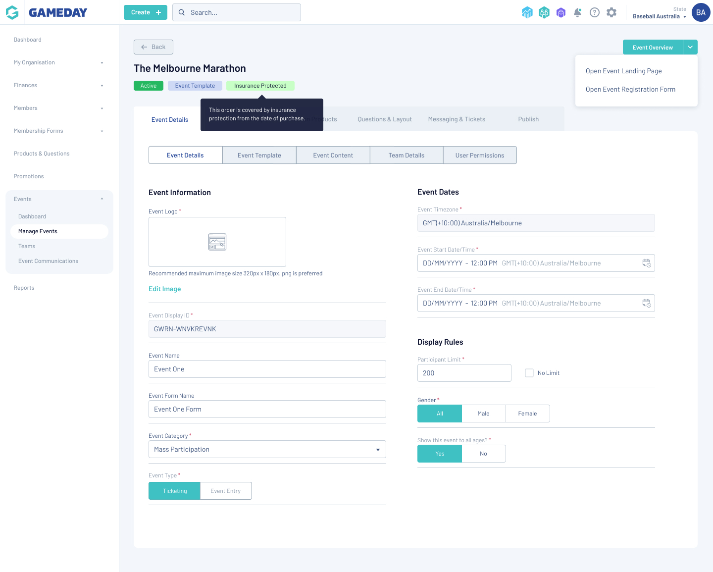The width and height of the screenshot is (713, 572).
Task: Open the notifications bell
Action: click(577, 12)
